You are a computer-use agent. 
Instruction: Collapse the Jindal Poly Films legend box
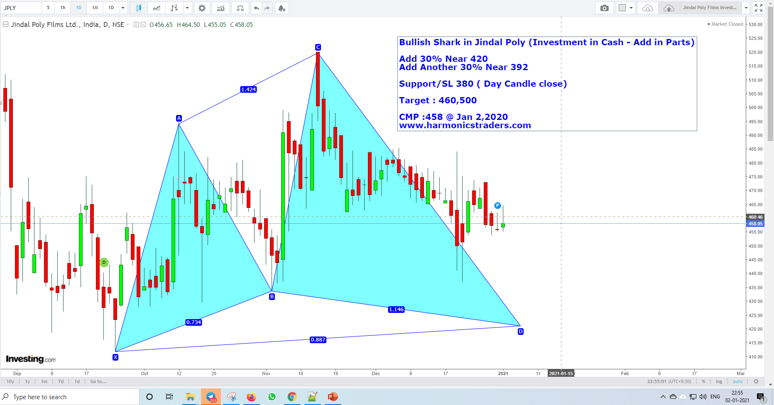pyautogui.click(x=6, y=24)
